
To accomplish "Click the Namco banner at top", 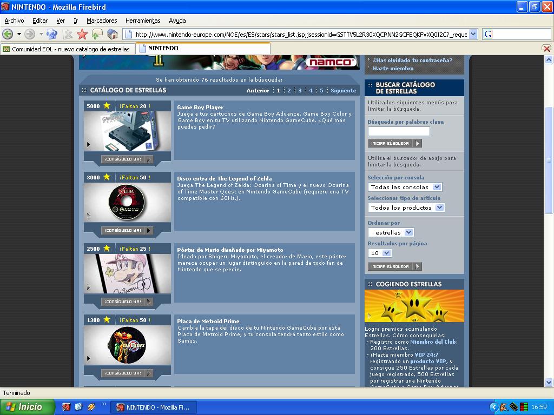I will [x=220, y=62].
